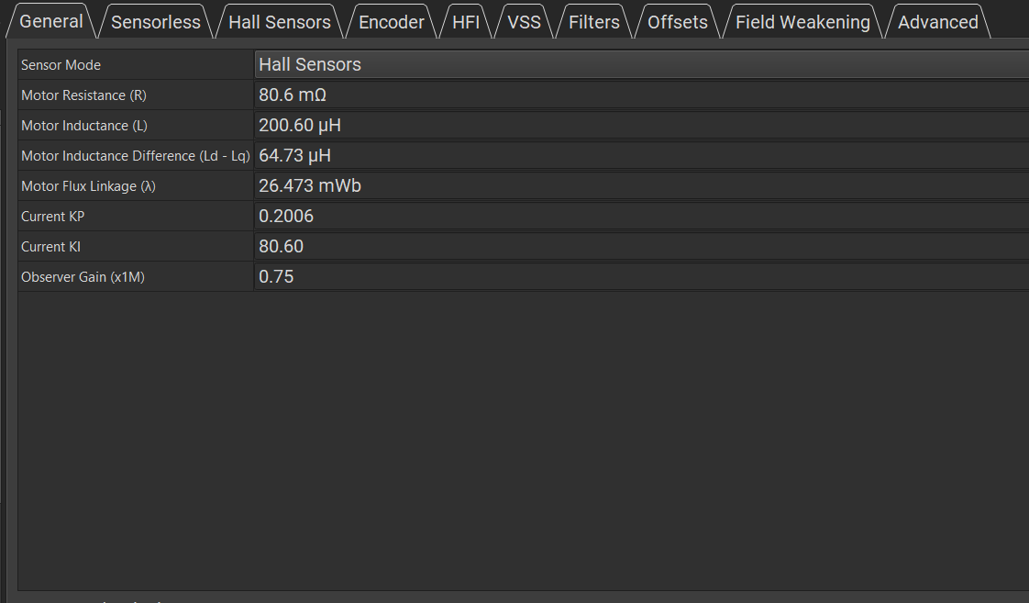
Task: Open the Filters tab
Action: (x=594, y=22)
